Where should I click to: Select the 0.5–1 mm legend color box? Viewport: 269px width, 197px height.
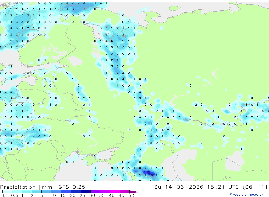click(17, 192)
